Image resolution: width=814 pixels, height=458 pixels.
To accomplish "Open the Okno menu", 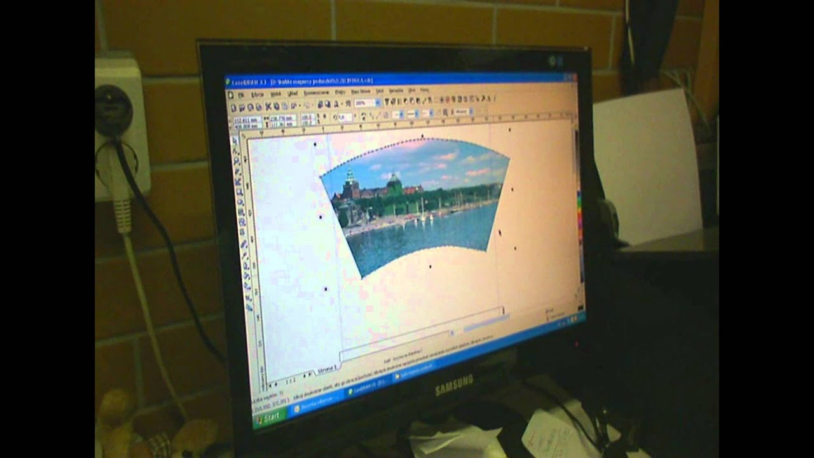I will (412, 90).
